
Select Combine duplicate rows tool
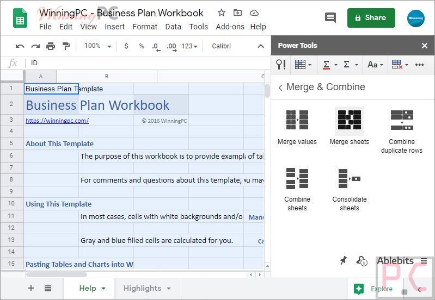402,132
